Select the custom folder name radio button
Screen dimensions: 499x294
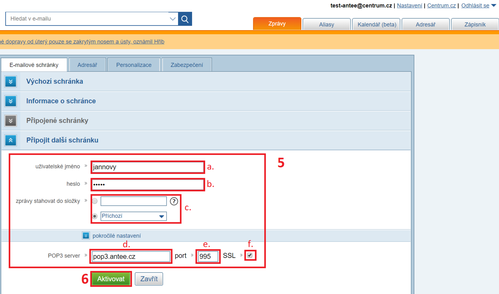point(95,201)
